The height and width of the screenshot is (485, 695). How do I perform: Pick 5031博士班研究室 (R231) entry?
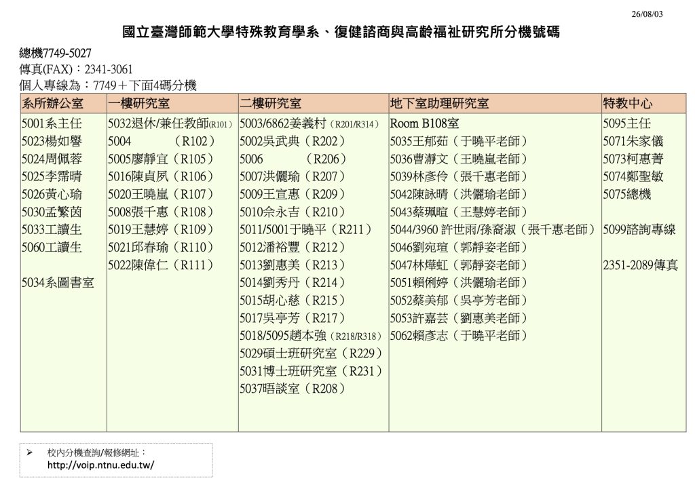tap(312, 371)
